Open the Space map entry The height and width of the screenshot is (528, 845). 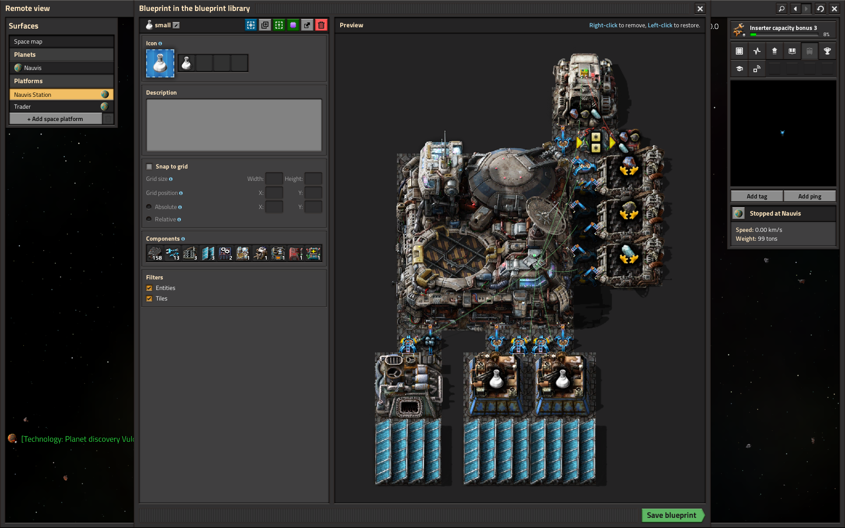click(61, 41)
